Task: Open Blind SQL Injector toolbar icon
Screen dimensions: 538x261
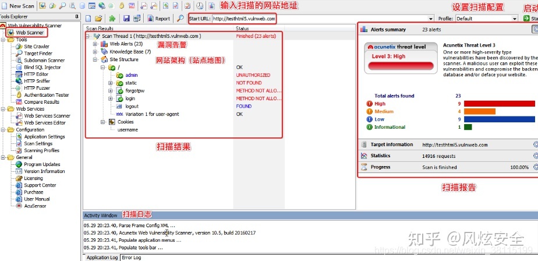Action: click(x=82, y=5)
